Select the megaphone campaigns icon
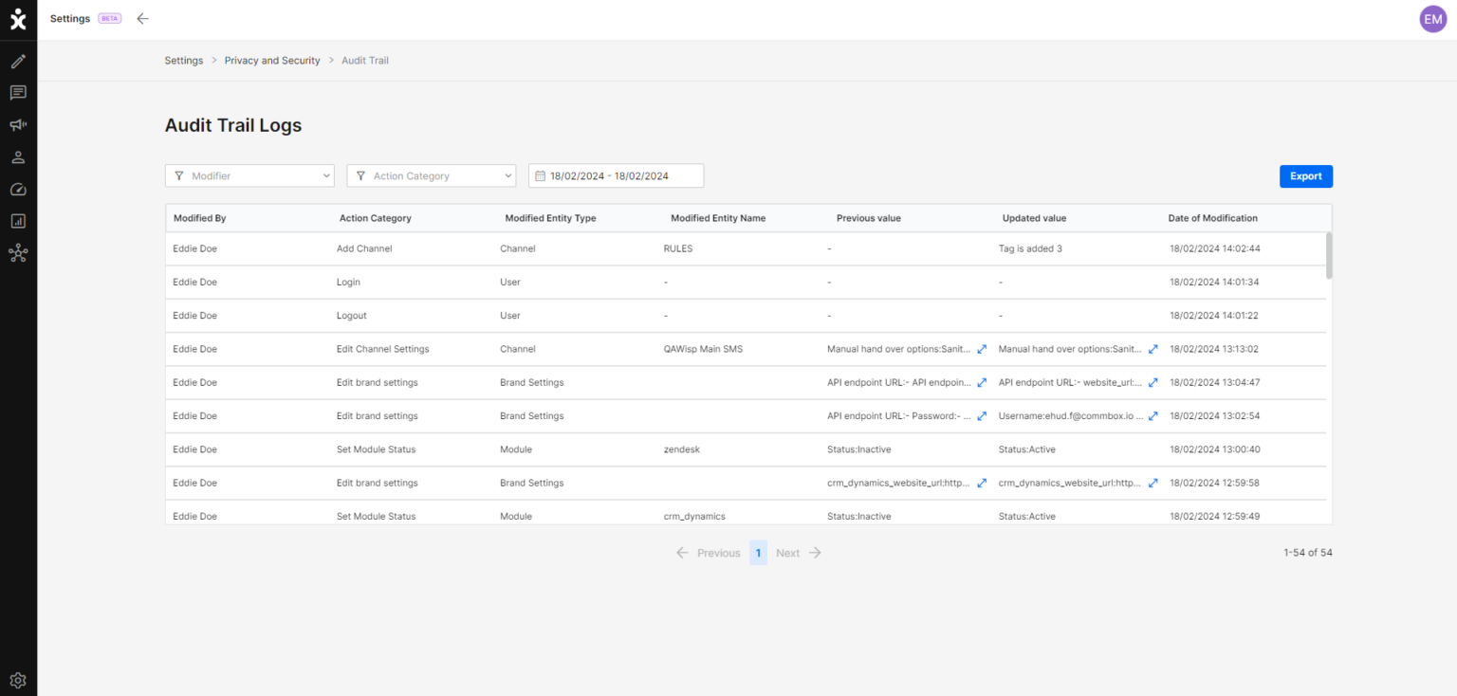Viewport: 1457px width, 696px height. coord(18,124)
